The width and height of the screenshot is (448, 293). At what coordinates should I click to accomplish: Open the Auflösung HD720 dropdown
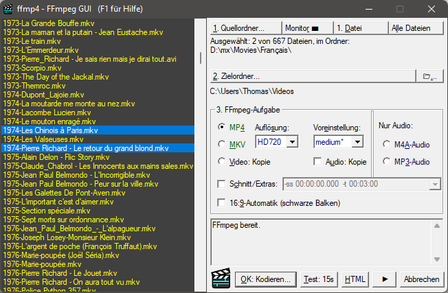coord(291,142)
